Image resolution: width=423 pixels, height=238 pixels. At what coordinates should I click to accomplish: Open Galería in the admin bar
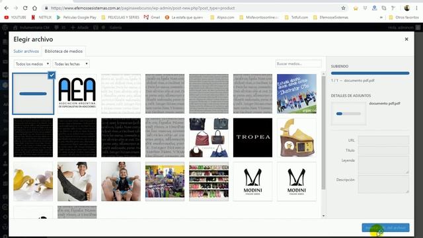click(x=116, y=27)
